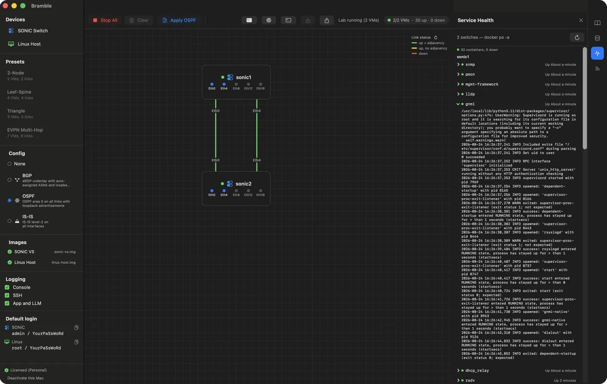
Task: Click the Clear button in toolbar
Action: pyautogui.click(x=139, y=20)
